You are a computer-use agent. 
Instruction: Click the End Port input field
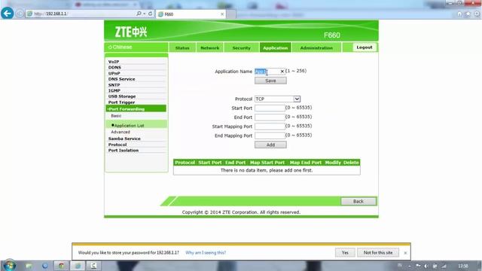[270, 117]
